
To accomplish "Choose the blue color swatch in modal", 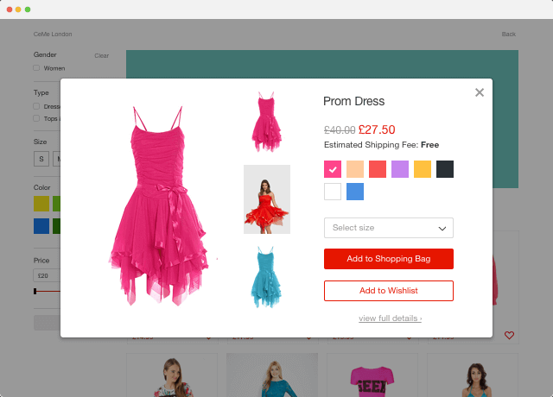I will [x=355, y=192].
